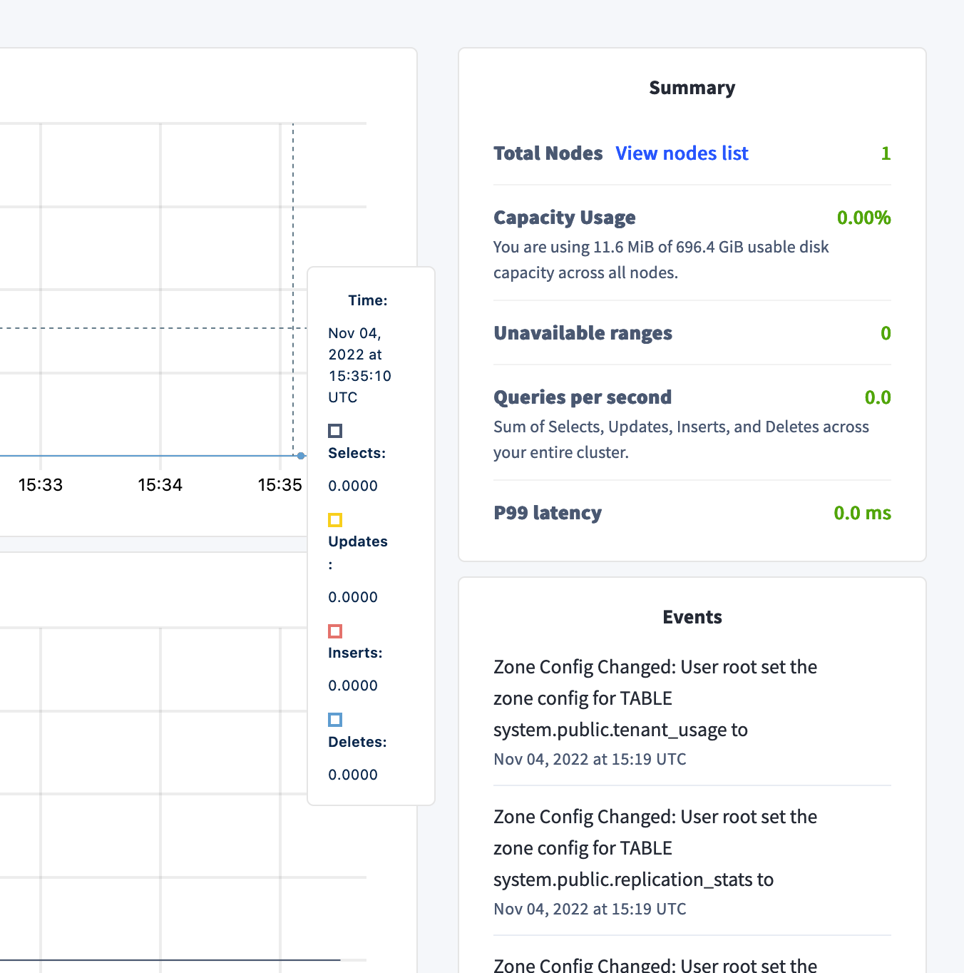Select the Total Nodes summary row
Image resolution: width=964 pixels, height=973 pixels.
click(x=548, y=153)
